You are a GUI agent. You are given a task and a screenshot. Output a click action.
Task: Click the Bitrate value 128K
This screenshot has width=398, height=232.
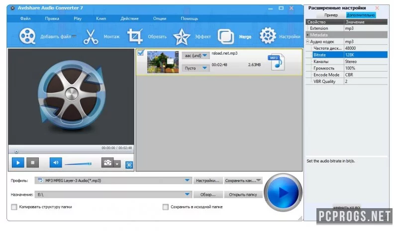point(349,55)
